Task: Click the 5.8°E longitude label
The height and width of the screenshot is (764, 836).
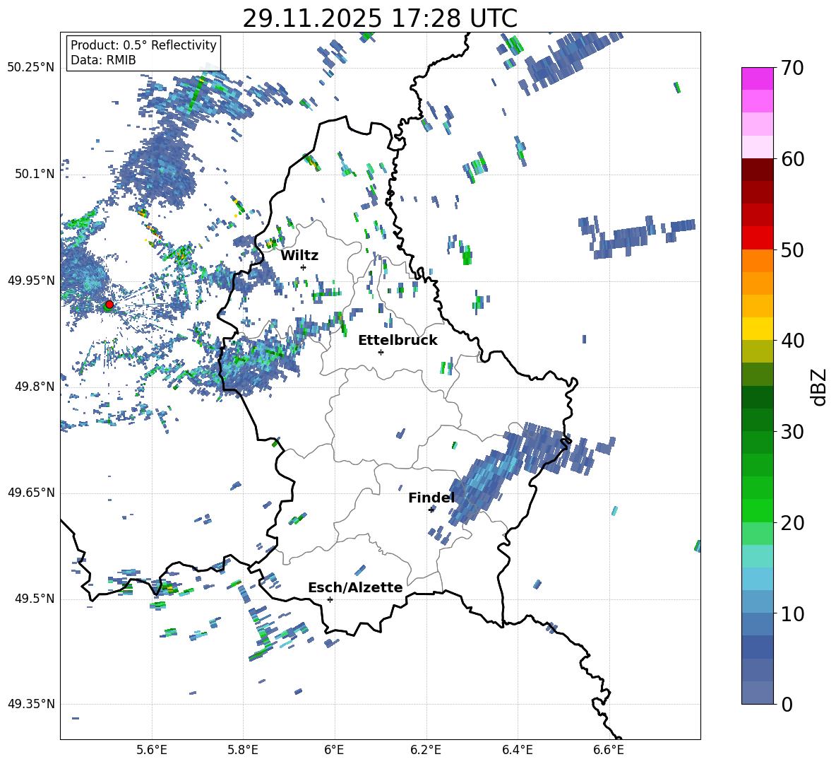Action: pyautogui.click(x=243, y=750)
